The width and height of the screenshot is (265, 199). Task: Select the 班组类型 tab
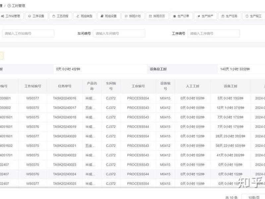85,16
